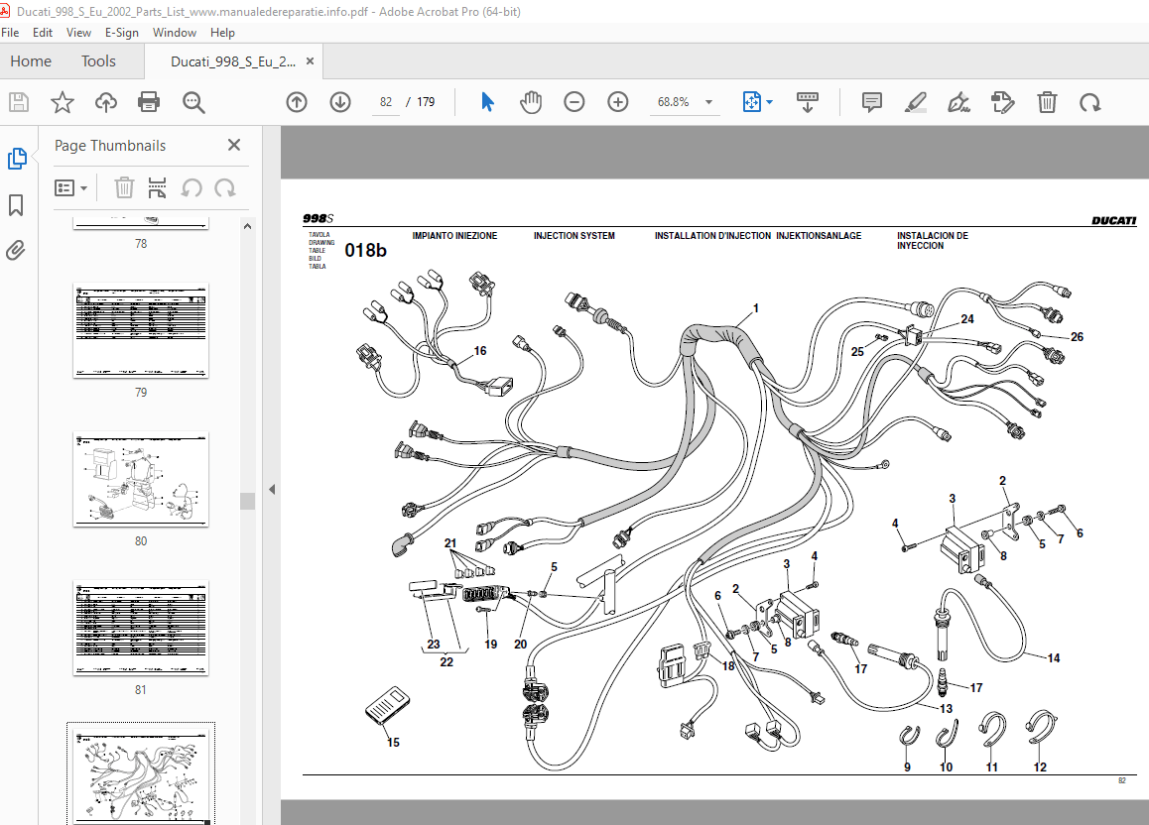The height and width of the screenshot is (825, 1149).
Task: Toggle the star to favorite document
Action: 62,102
